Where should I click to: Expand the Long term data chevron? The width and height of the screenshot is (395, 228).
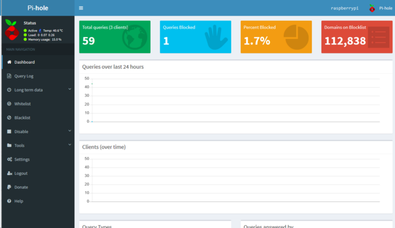click(70, 89)
